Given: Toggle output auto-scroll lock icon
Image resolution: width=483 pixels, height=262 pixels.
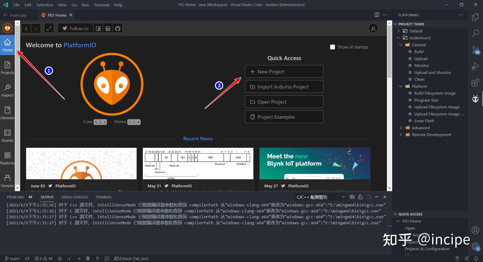Looking at the screenshot, I should 360,197.
